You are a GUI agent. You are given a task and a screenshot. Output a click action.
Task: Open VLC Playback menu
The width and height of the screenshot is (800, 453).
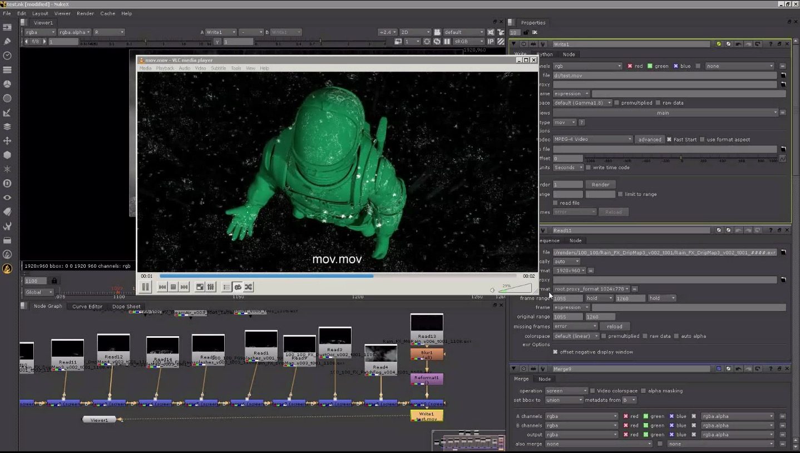click(x=165, y=68)
